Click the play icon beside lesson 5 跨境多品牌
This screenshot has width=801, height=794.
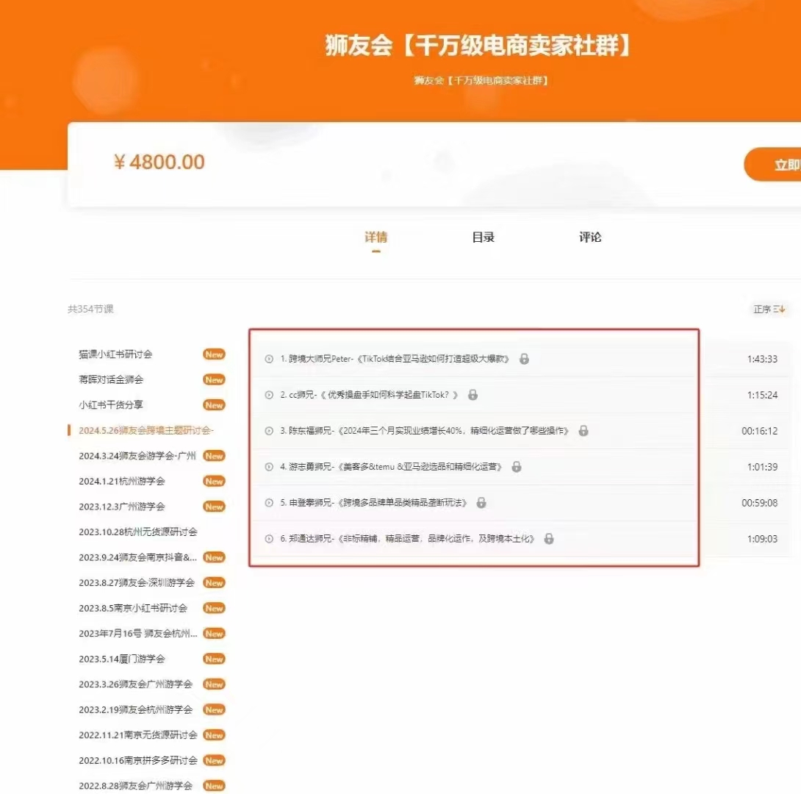[x=269, y=503]
